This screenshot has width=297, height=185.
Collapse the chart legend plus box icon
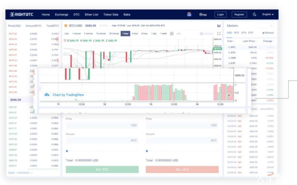coord(65,40)
